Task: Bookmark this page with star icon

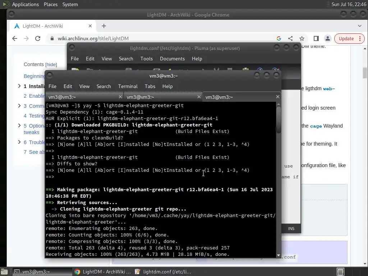Action: (x=302, y=38)
